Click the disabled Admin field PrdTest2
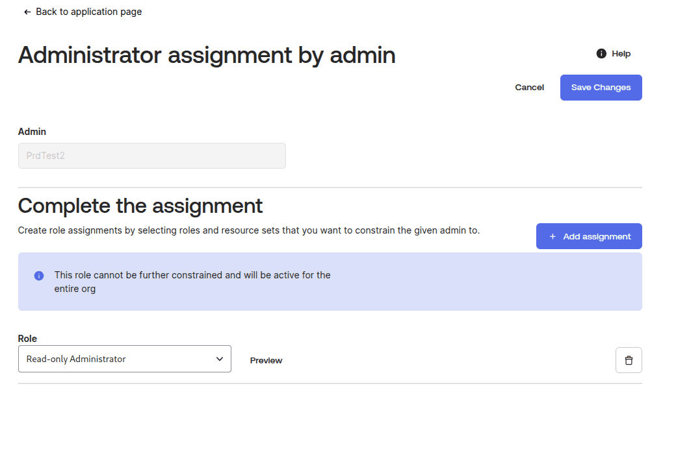Viewport: 676px width, 449px height. [x=151, y=156]
